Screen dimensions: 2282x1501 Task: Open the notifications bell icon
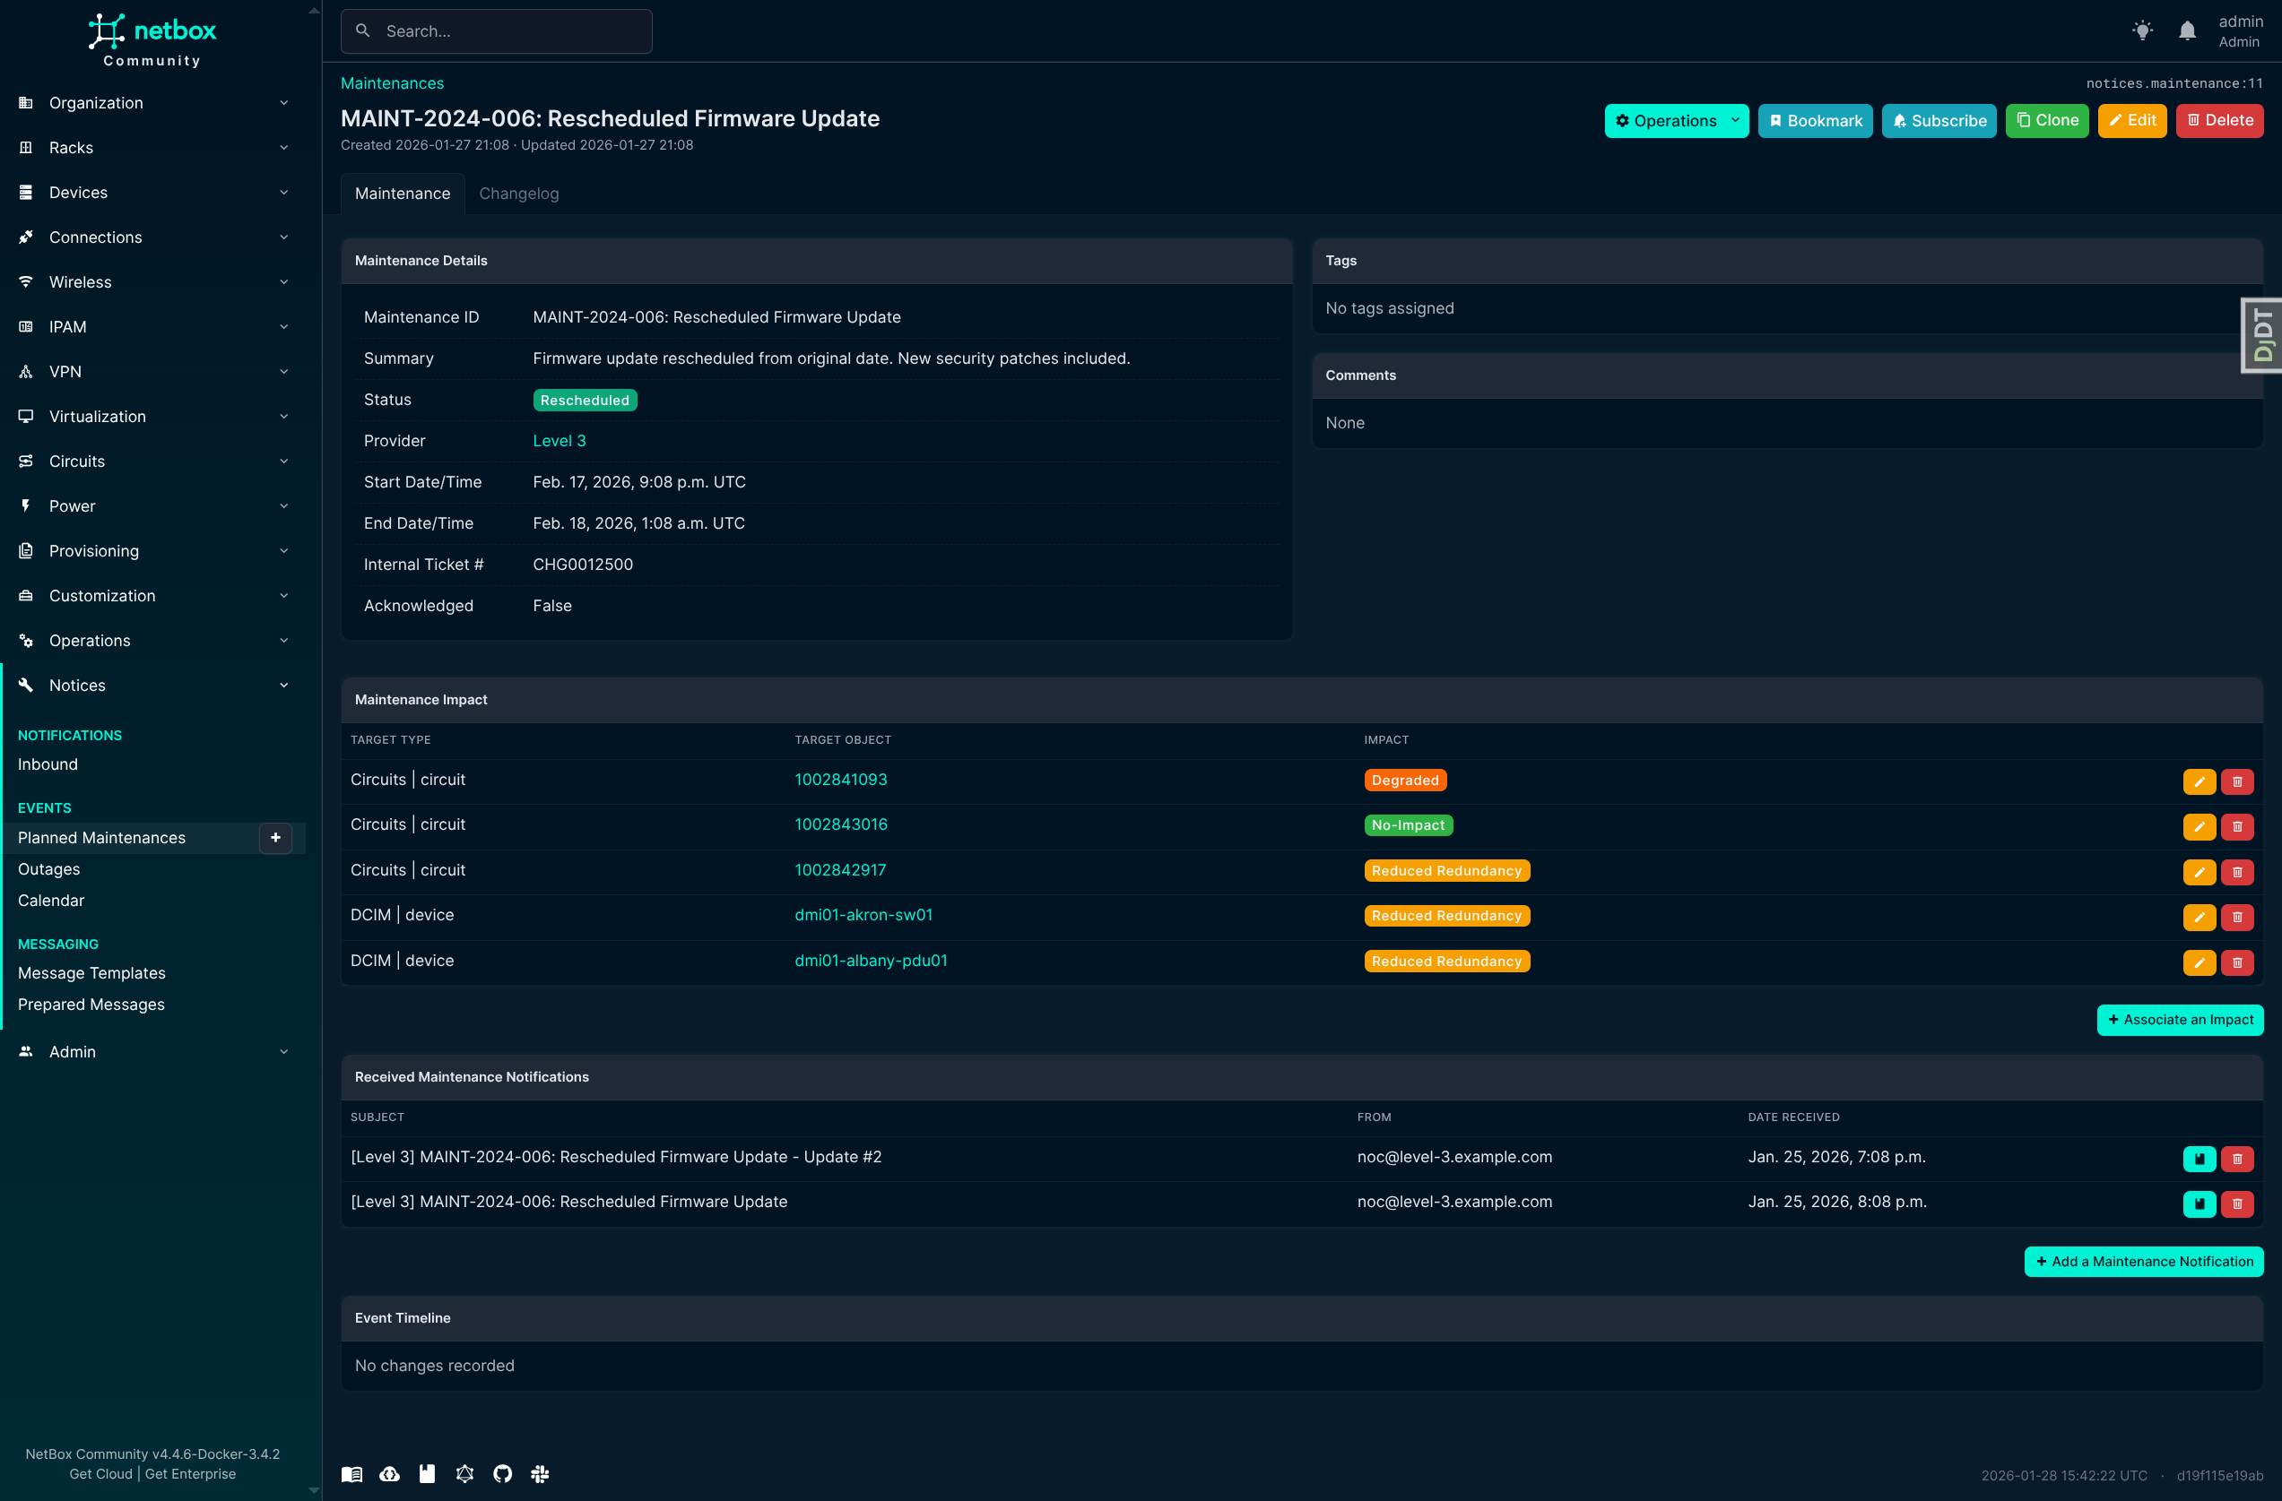point(2187,30)
